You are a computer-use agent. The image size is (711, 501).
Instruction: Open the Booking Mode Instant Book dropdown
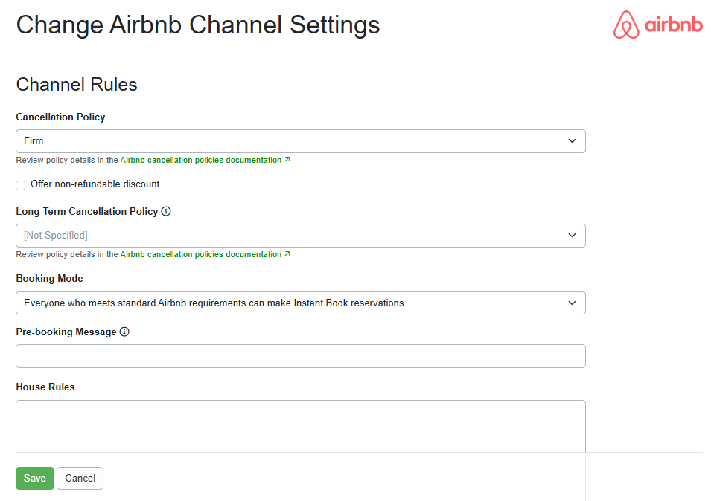click(298, 303)
